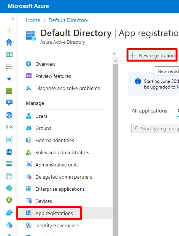Click the resource menu vertical scrollbar
Image resolution: width=179 pixels, height=236 pixels.
click(x=116, y=150)
